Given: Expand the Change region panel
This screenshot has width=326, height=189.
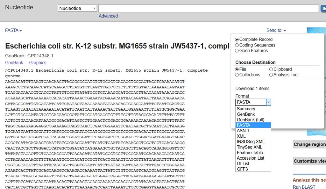Looking at the screenshot, I should (x=309, y=144).
